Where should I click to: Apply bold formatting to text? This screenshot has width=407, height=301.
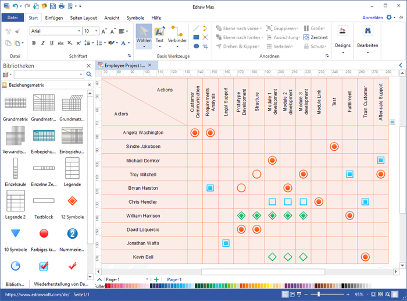34,43
